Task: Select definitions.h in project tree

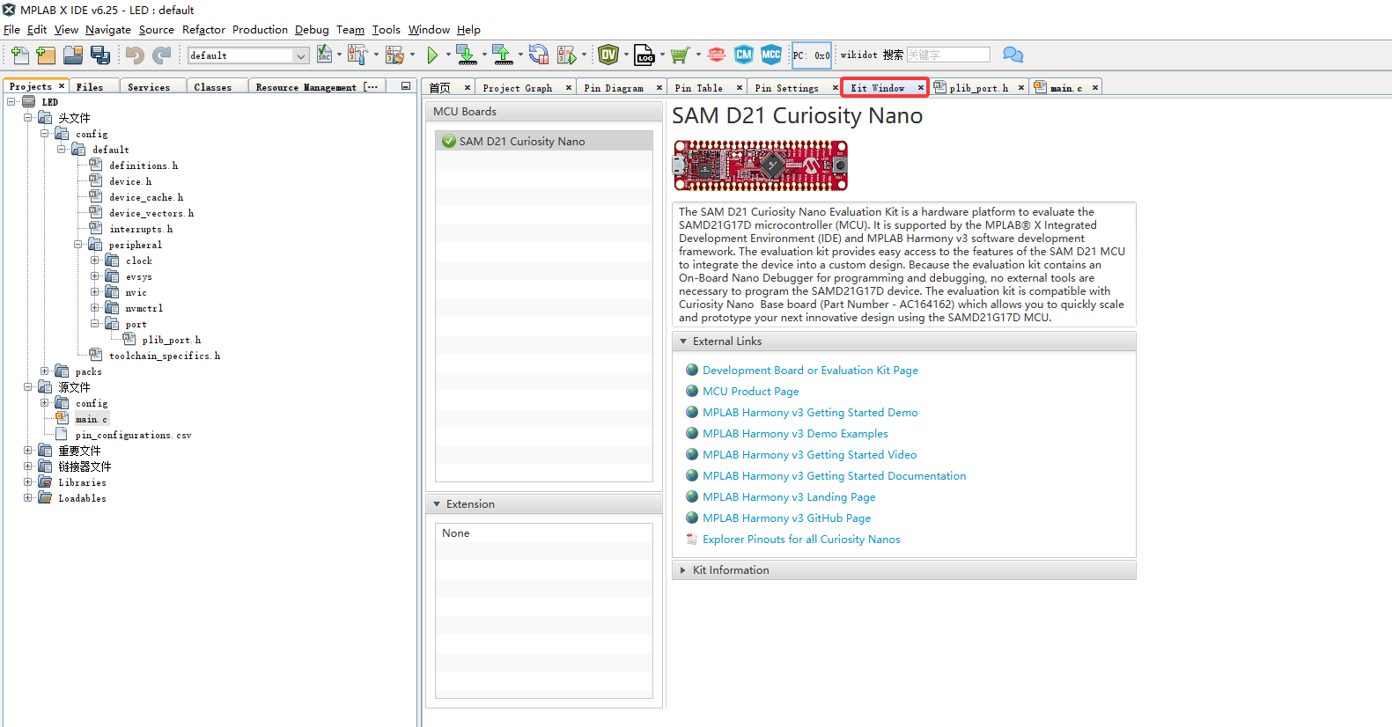Action: [143, 165]
